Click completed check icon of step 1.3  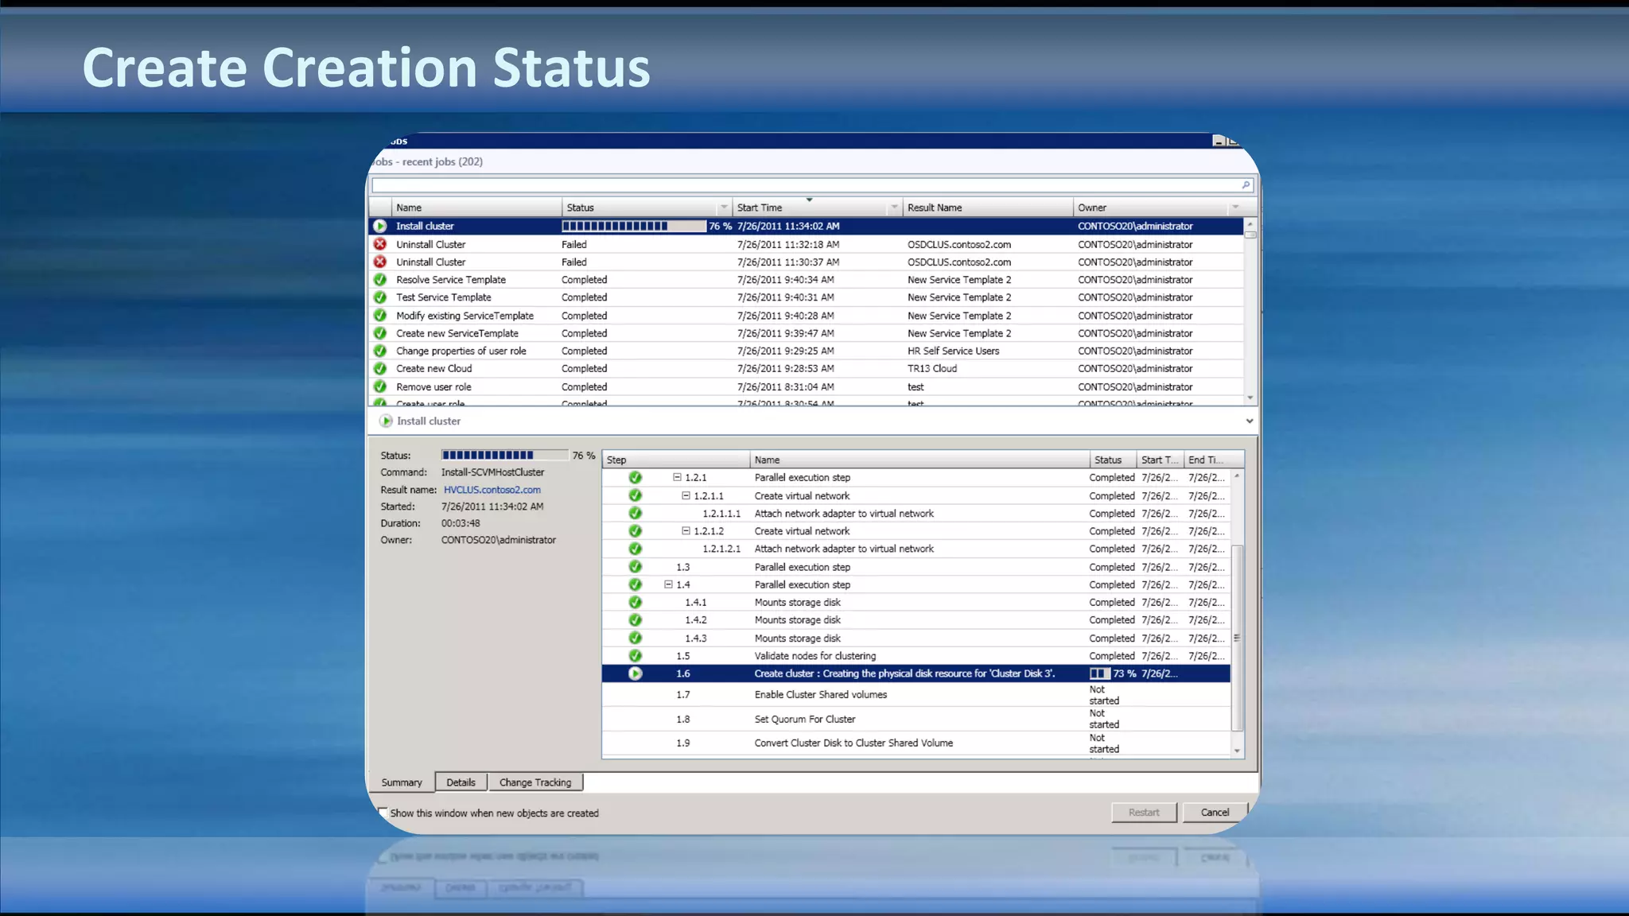635,567
